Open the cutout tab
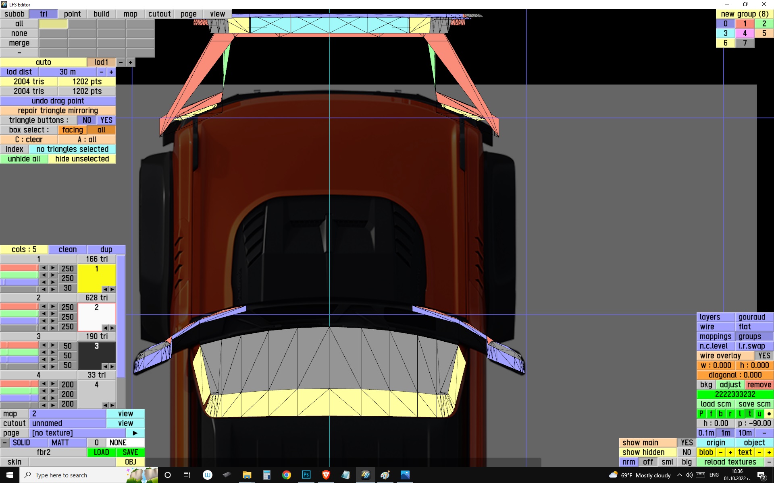774x483 pixels. (159, 14)
